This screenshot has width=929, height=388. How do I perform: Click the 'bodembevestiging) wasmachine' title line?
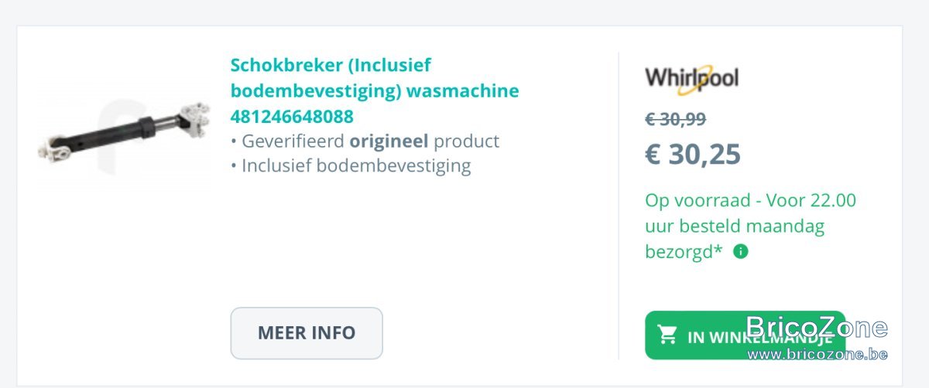click(x=375, y=91)
